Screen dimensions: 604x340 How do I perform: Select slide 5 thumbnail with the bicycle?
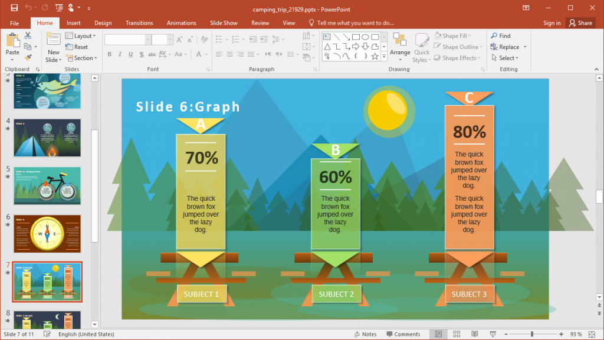tap(47, 186)
